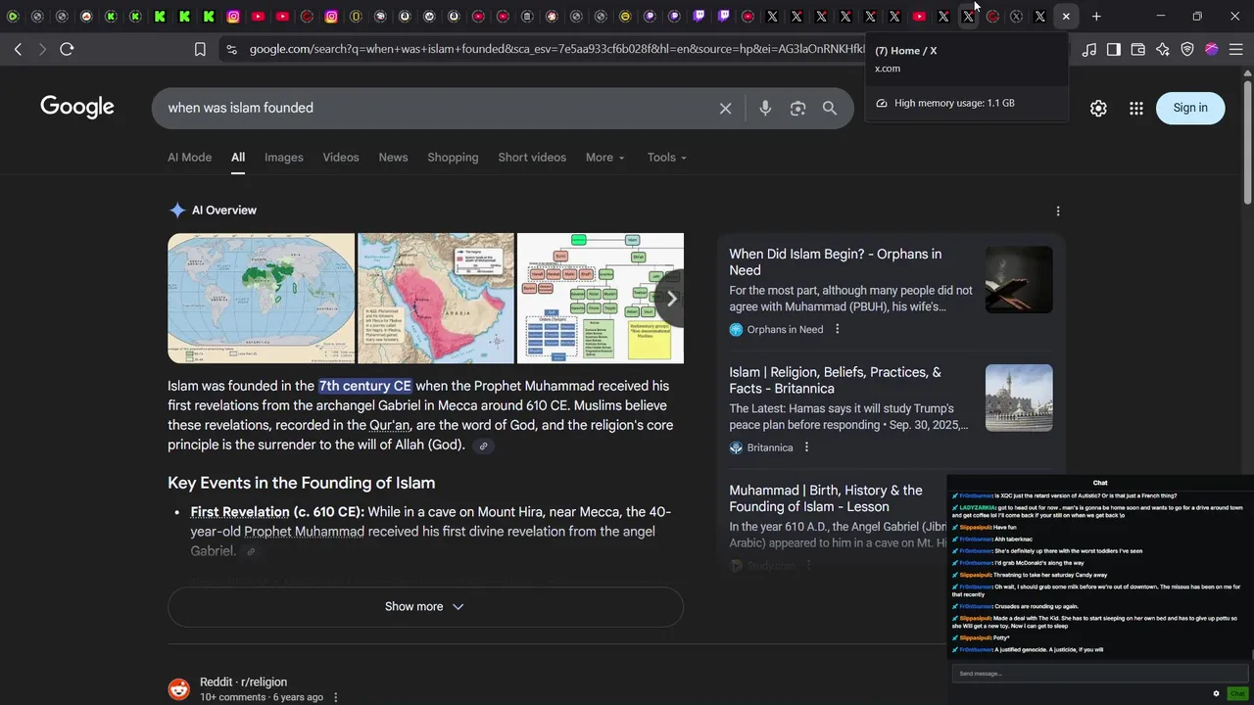Click the browser forward arrow

click(x=42, y=49)
